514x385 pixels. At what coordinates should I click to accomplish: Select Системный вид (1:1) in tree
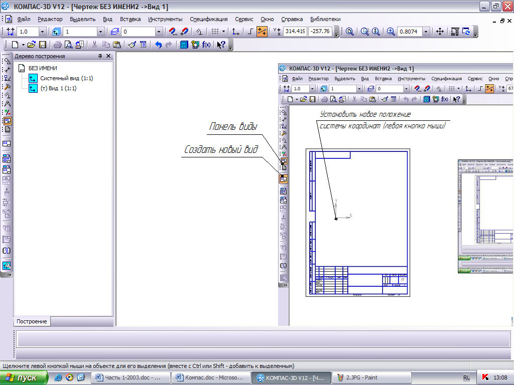(67, 78)
